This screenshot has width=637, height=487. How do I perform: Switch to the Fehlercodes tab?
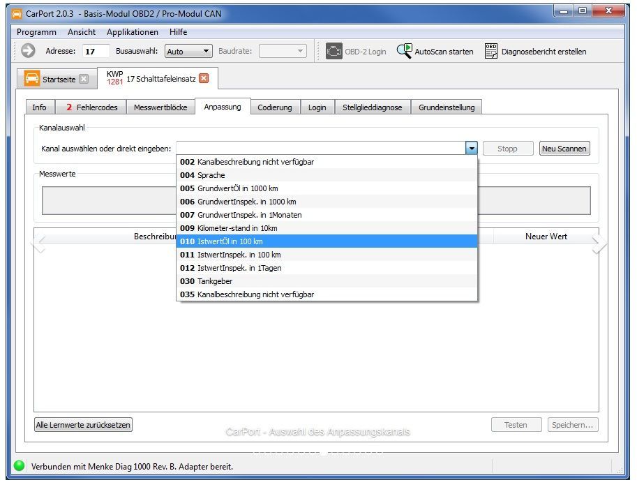pos(92,107)
